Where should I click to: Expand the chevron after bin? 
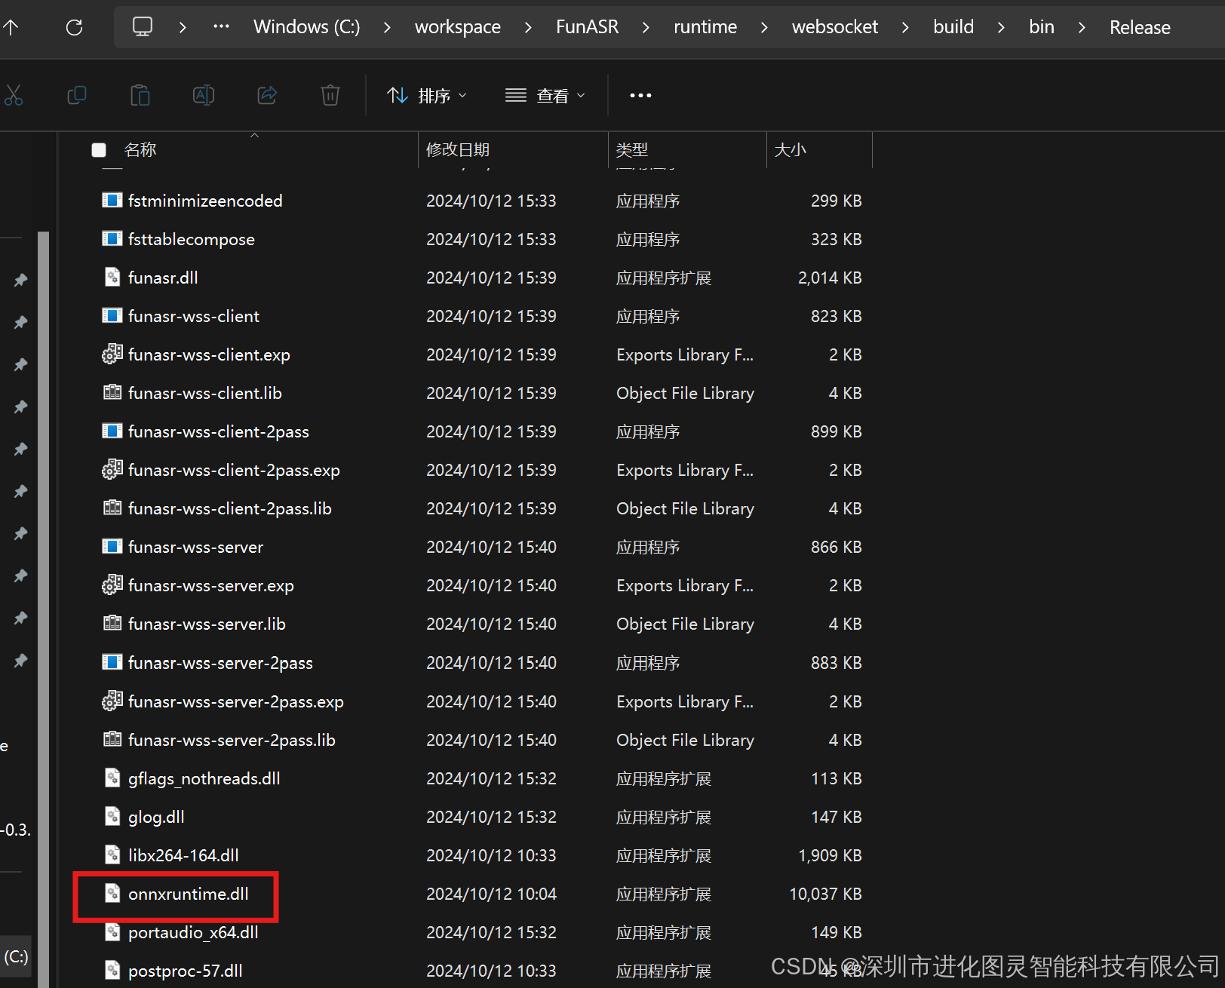click(1082, 28)
